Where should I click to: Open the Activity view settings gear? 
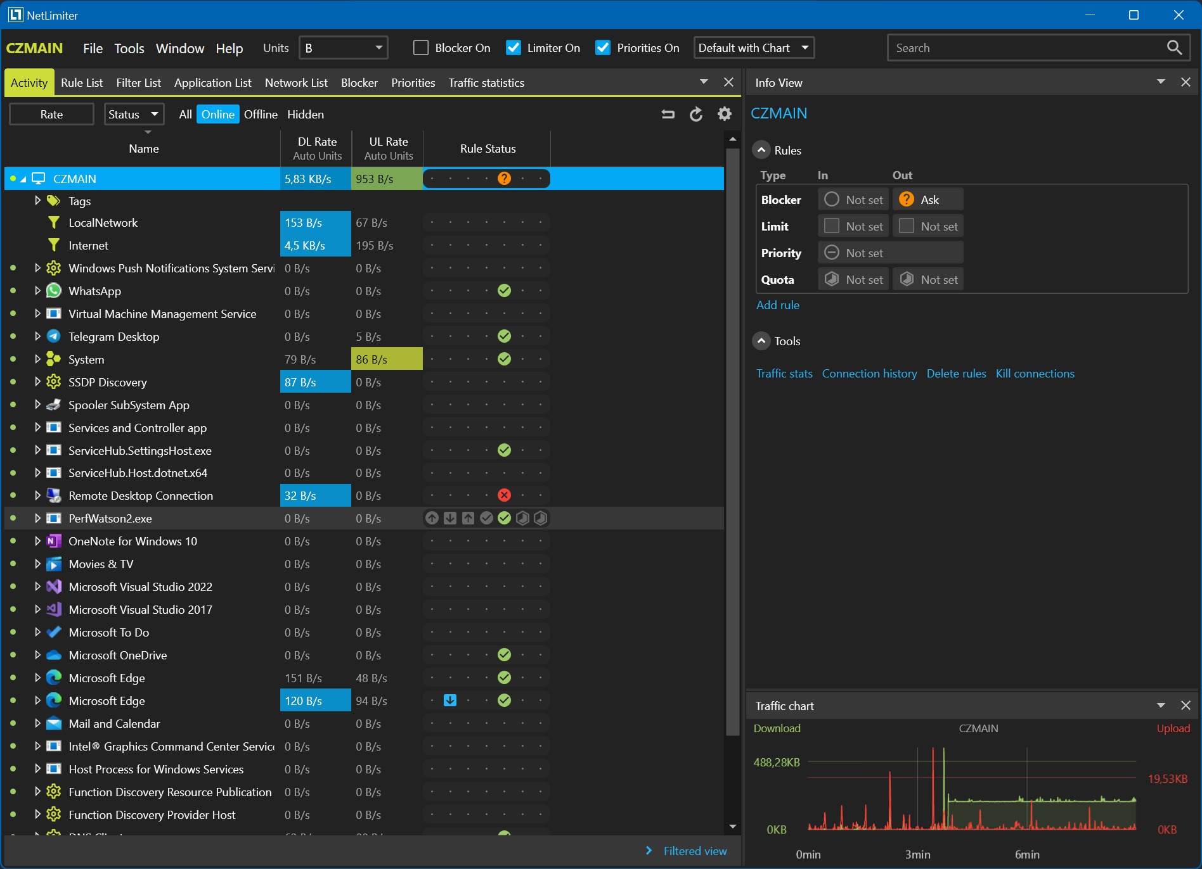pyautogui.click(x=725, y=114)
